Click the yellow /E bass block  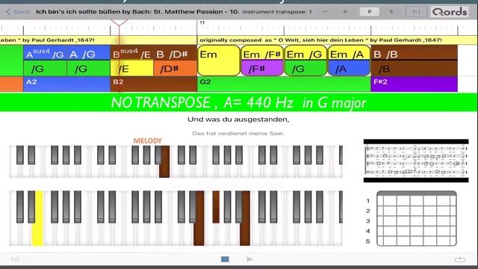point(131,69)
